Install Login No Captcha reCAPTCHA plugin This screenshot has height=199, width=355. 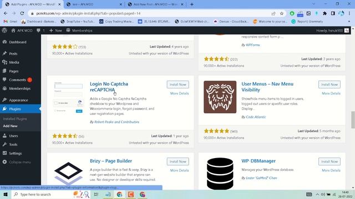pos(177,85)
